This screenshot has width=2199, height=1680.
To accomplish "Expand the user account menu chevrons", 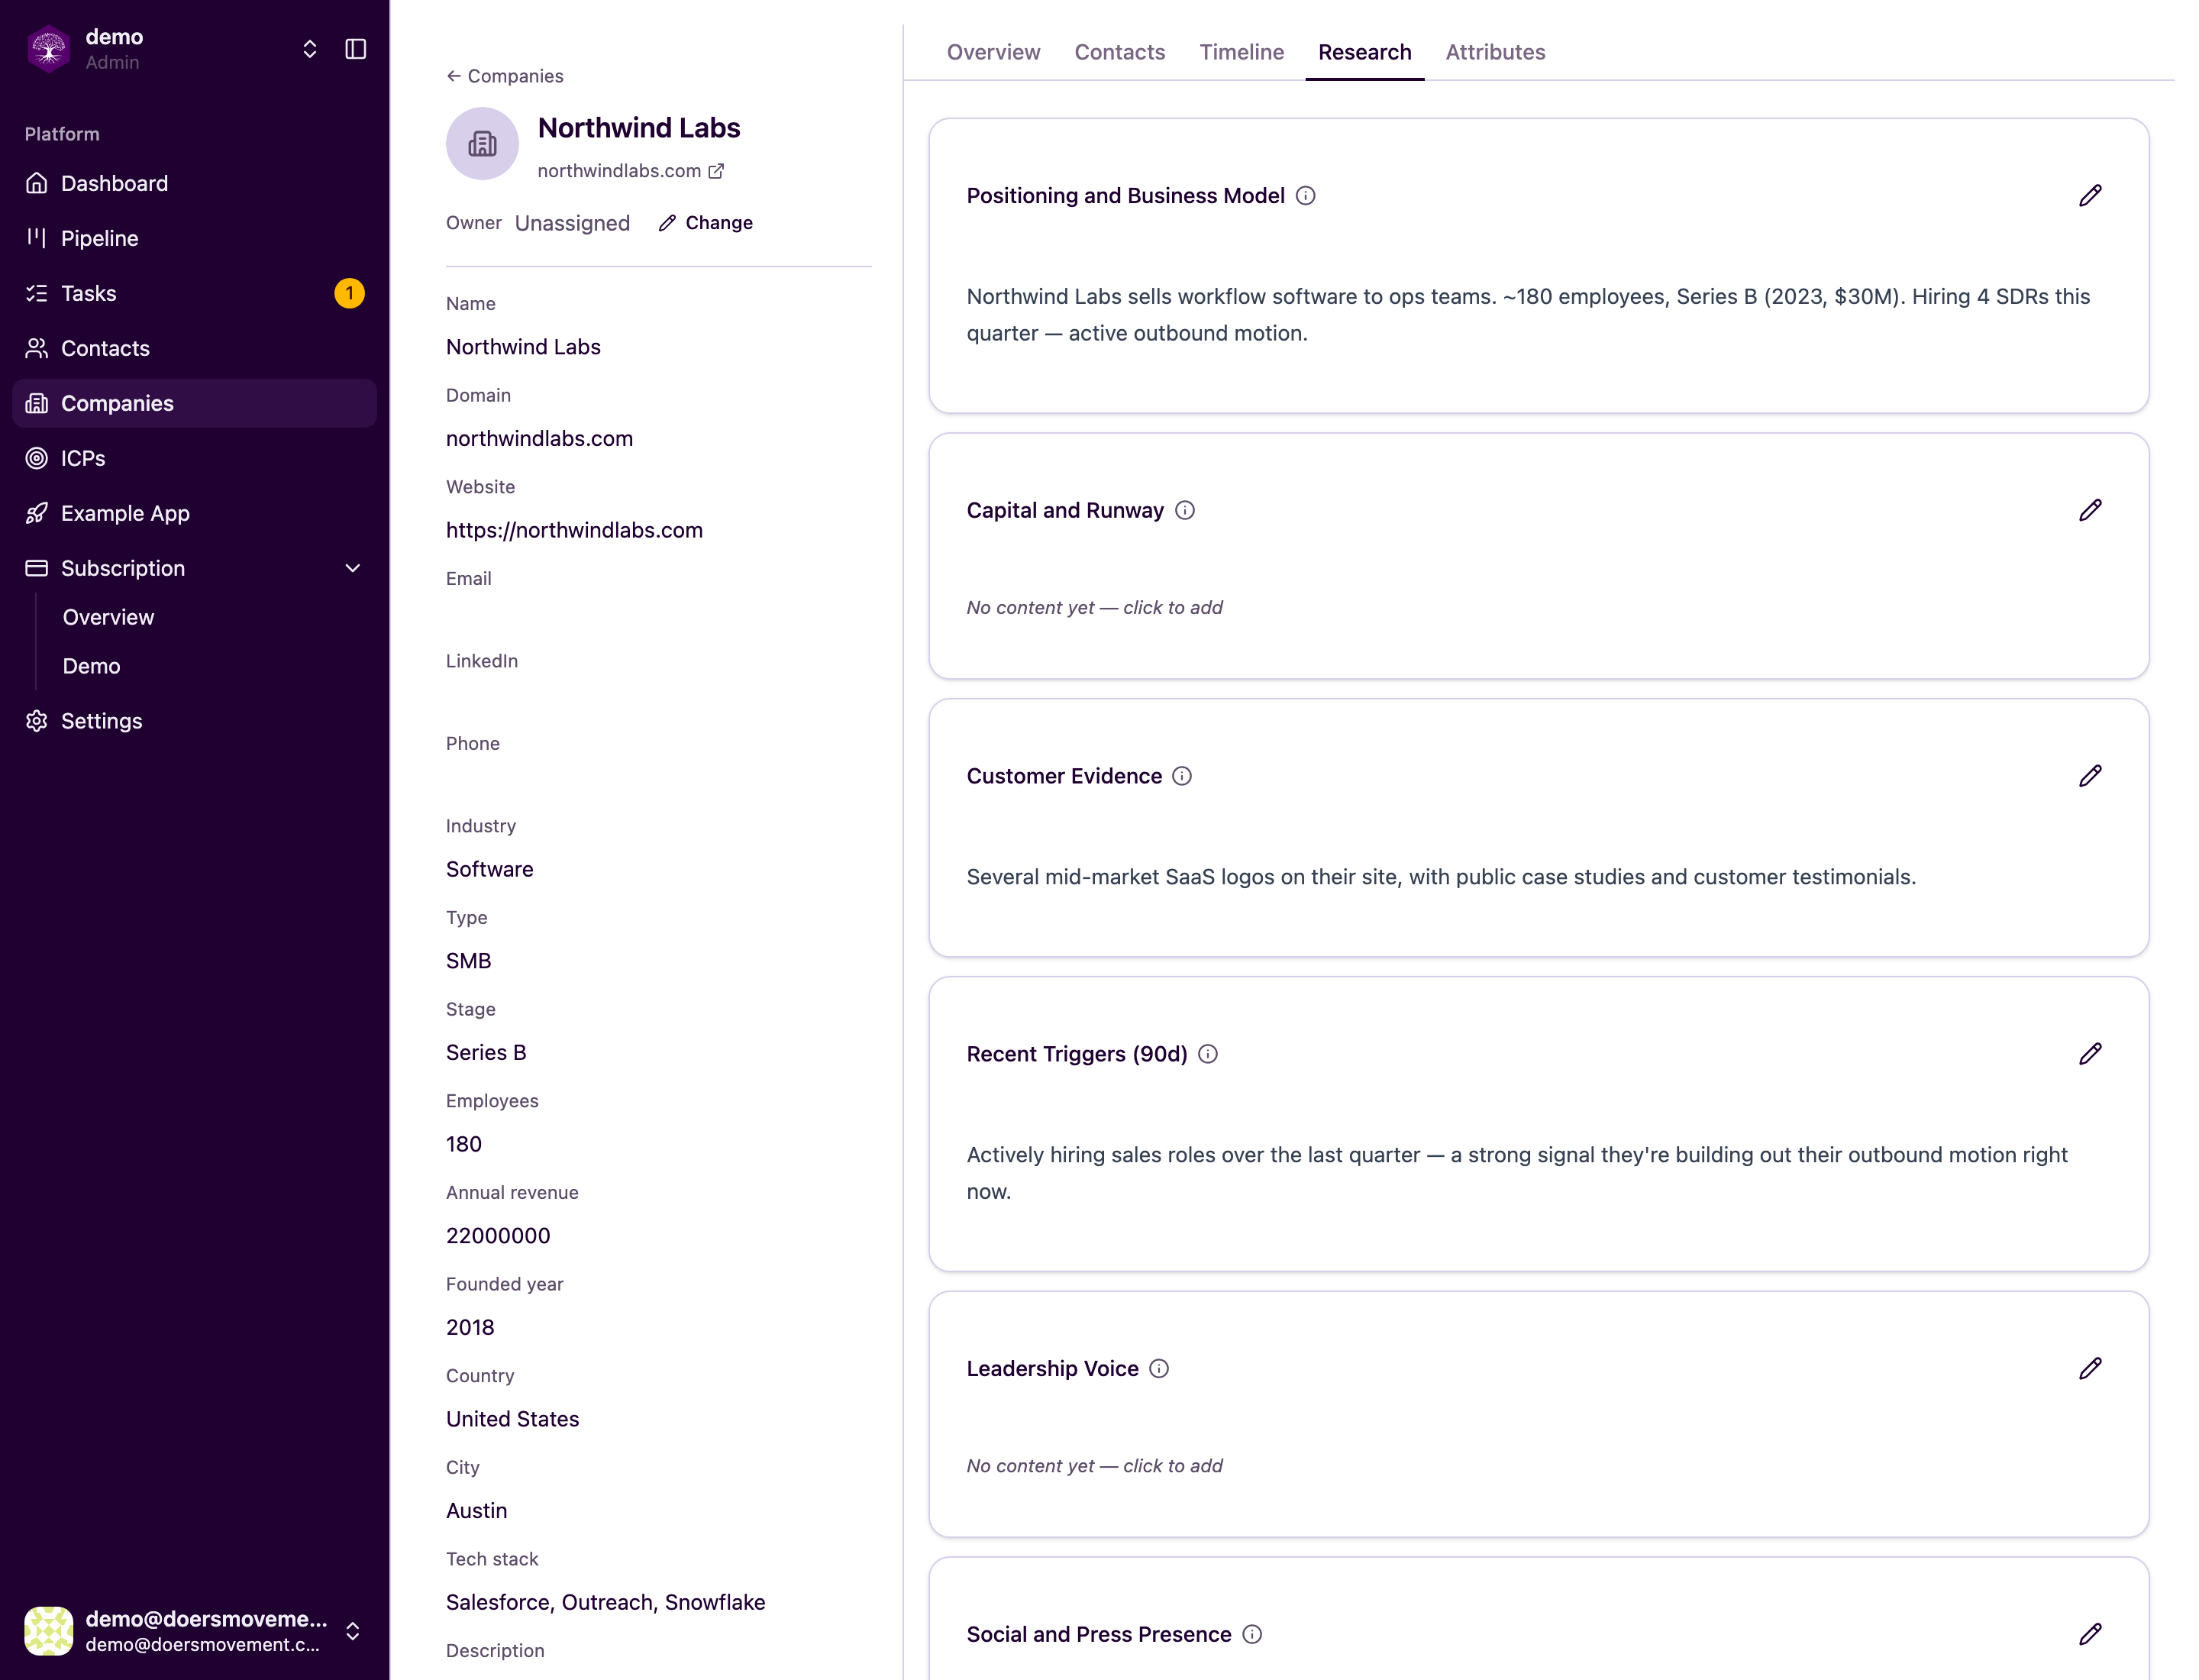I will click(x=352, y=1631).
